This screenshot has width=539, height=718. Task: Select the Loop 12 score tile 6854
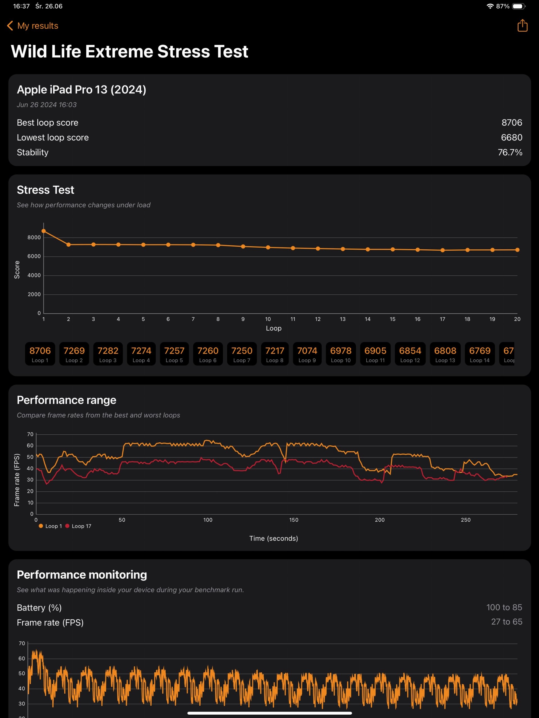click(x=410, y=354)
